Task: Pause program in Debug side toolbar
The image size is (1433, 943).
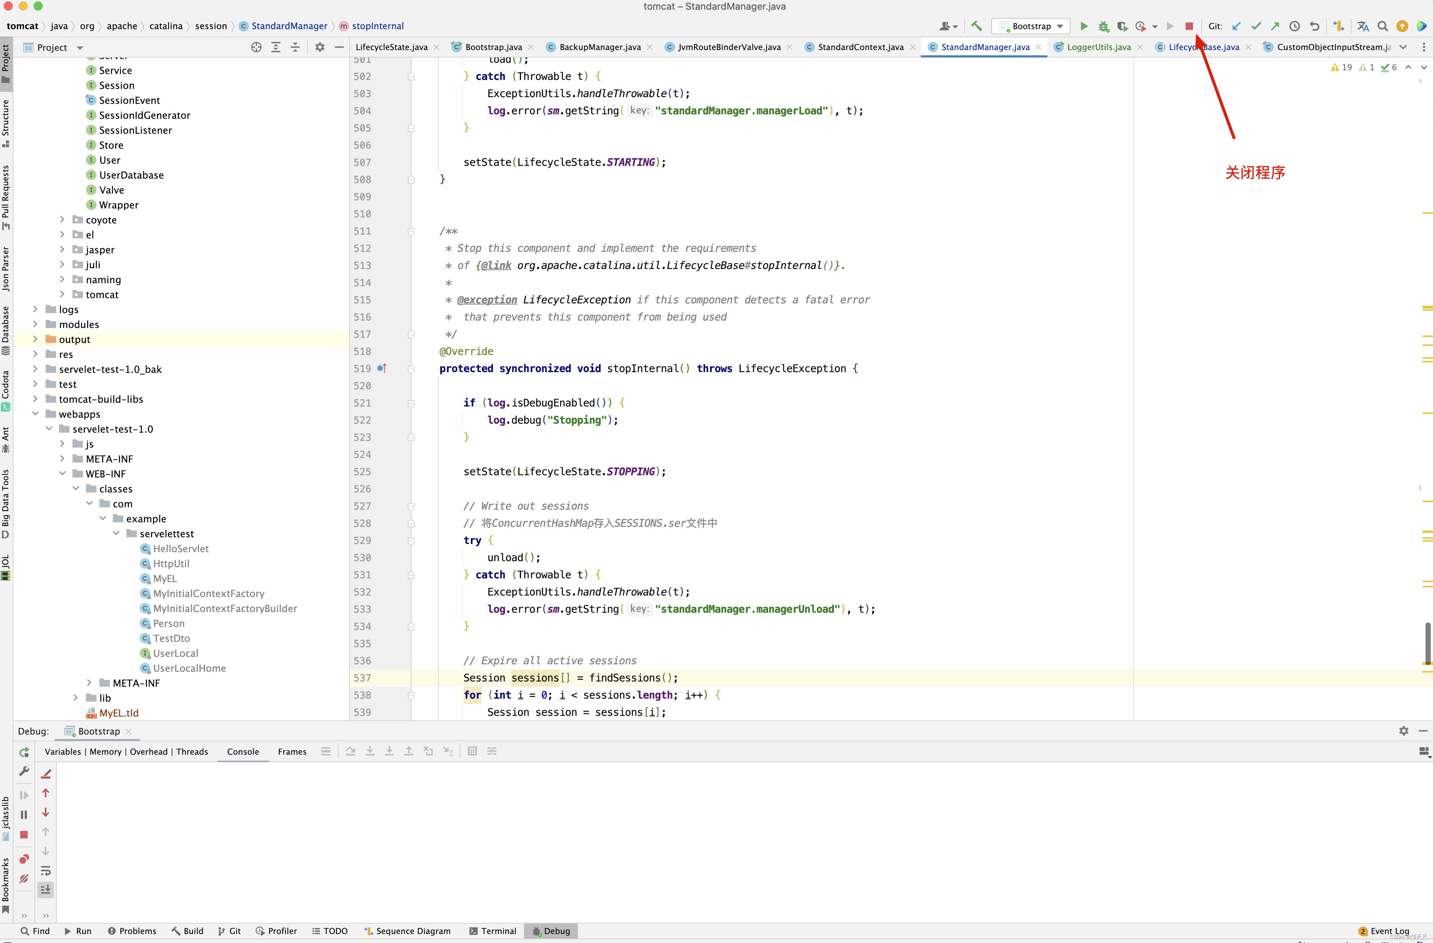Action: click(x=24, y=815)
